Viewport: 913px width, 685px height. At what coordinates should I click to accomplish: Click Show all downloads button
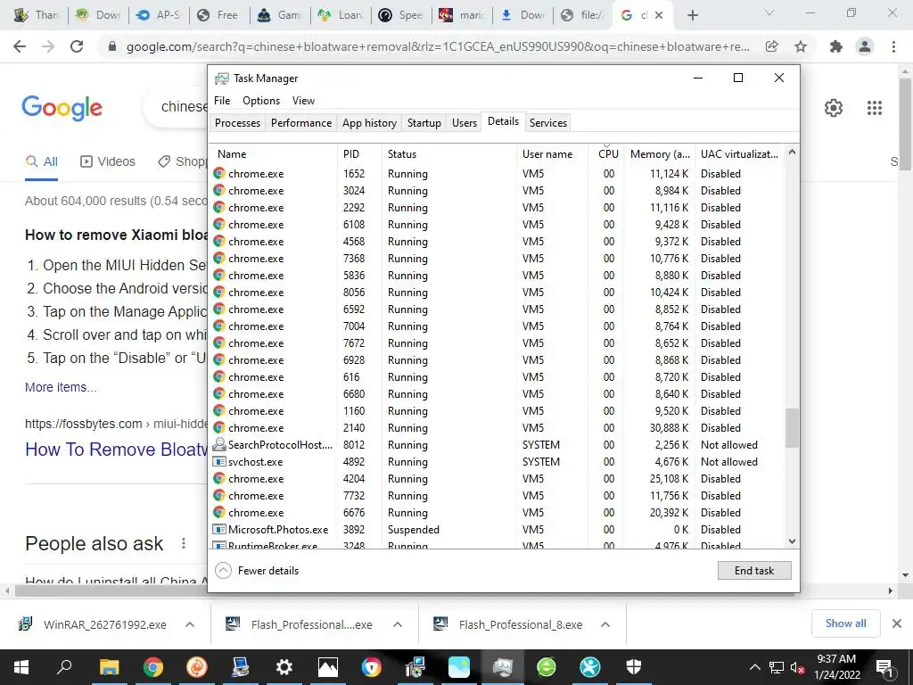click(x=845, y=623)
